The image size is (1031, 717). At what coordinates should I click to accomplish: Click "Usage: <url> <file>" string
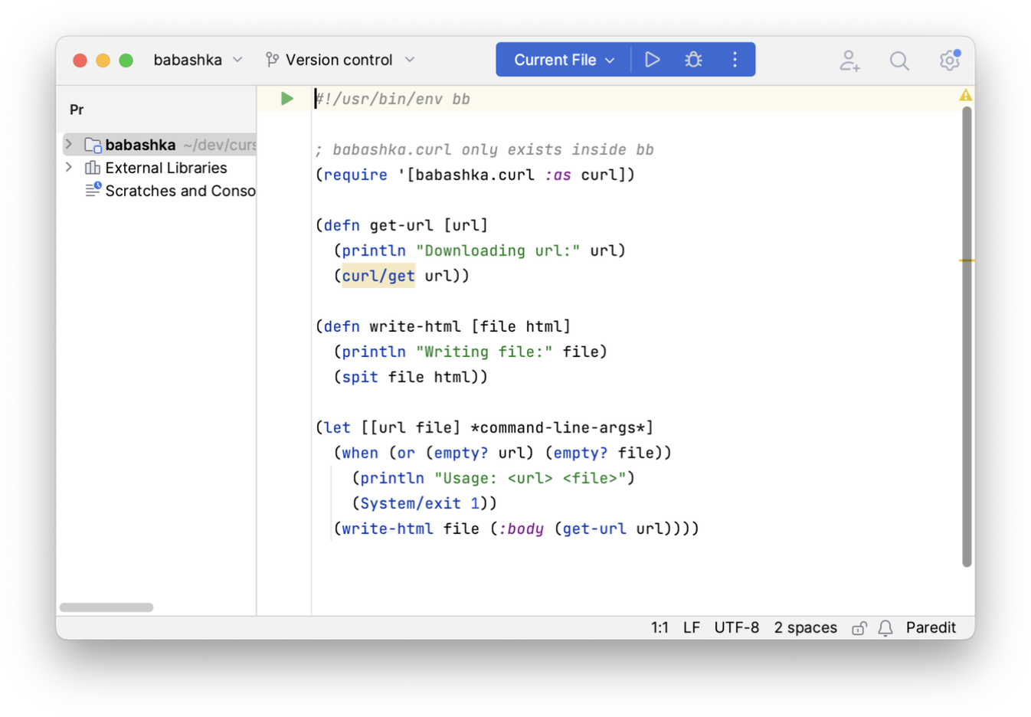[x=530, y=478]
